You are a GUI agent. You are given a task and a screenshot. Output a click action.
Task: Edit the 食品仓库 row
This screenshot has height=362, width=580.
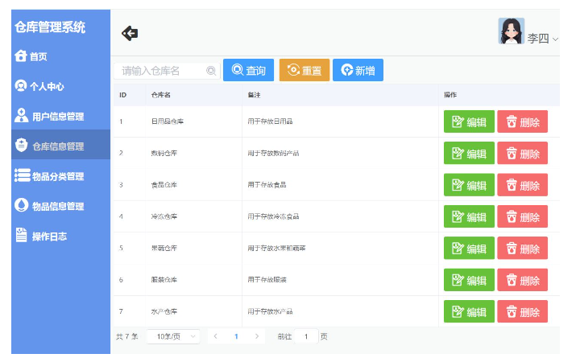tap(469, 185)
